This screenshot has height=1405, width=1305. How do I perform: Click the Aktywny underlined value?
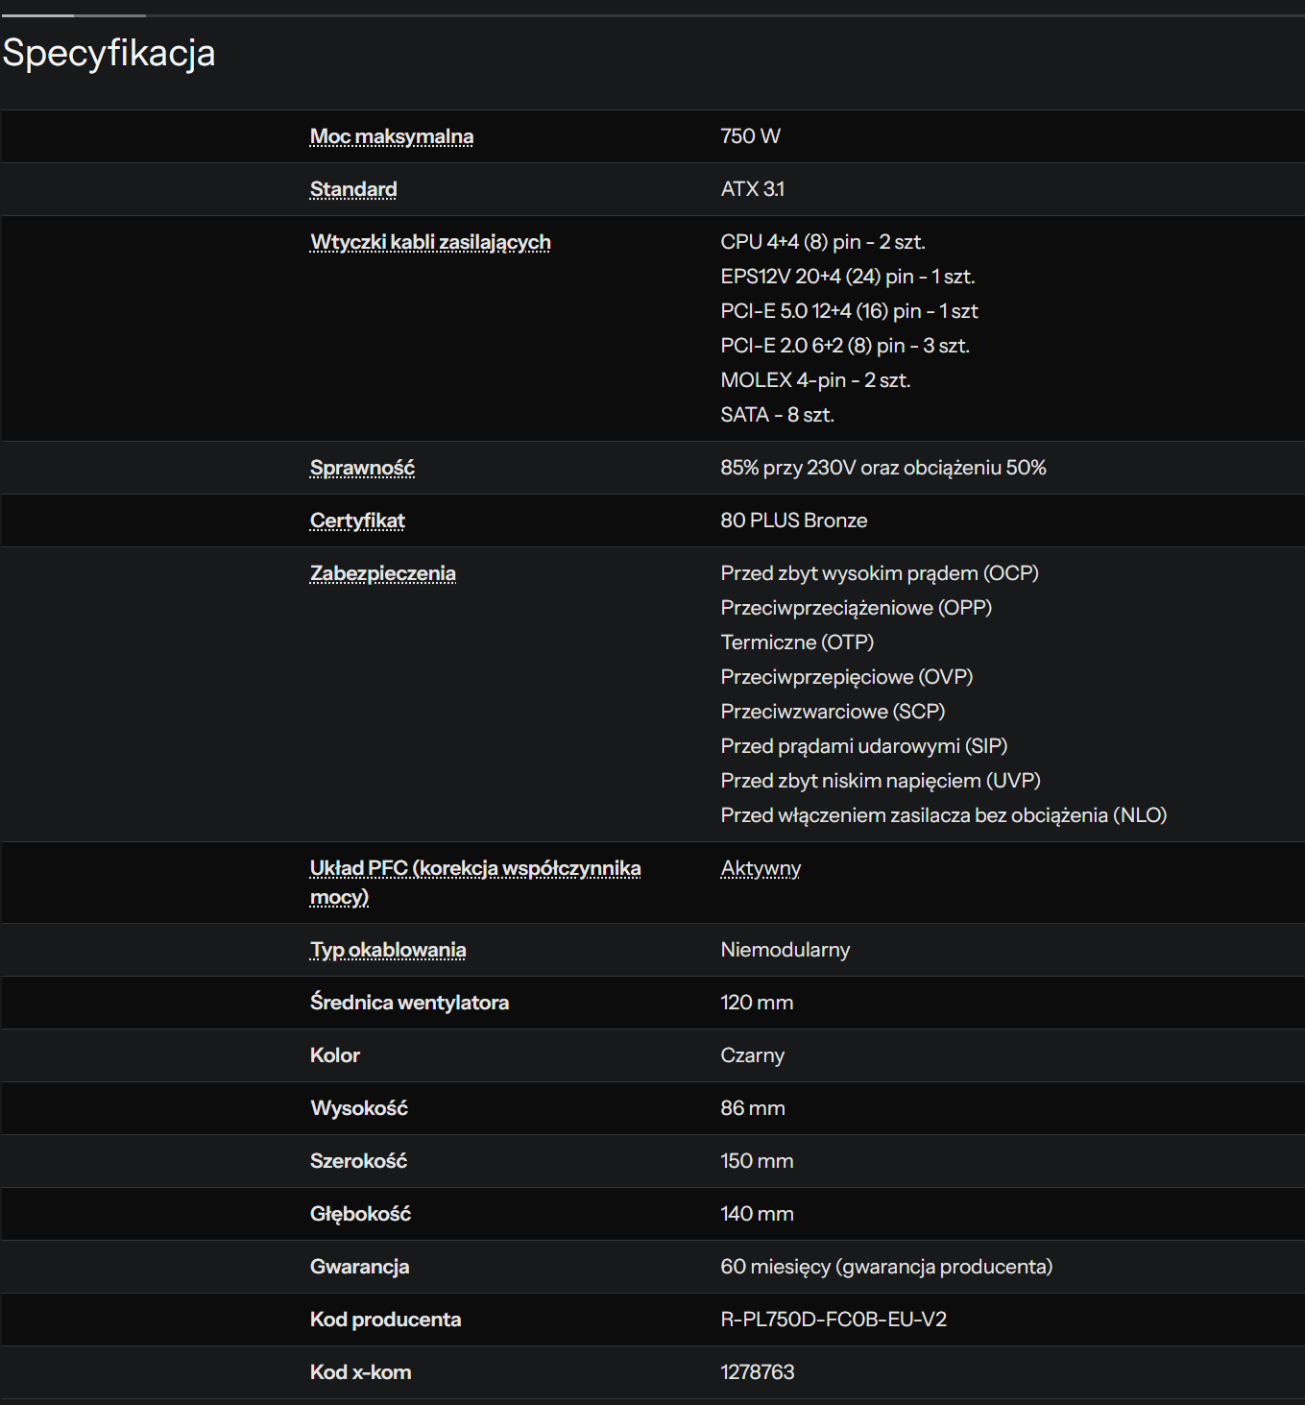click(x=760, y=868)
